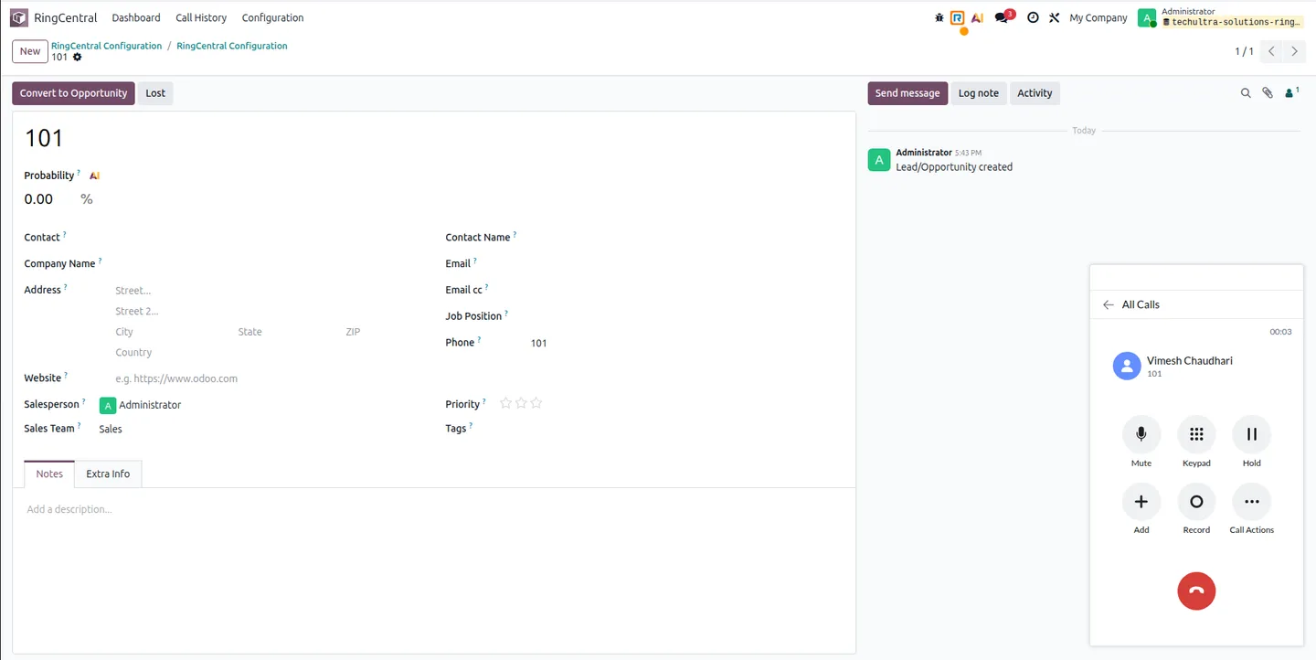Open the Administrator avatar menu
1316x660 pixels.
click(x=1146, y=17)
